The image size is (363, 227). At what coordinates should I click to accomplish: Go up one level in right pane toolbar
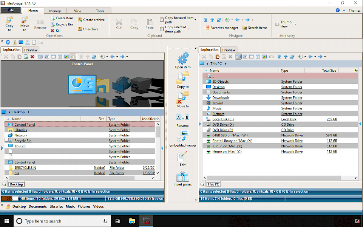286,57
